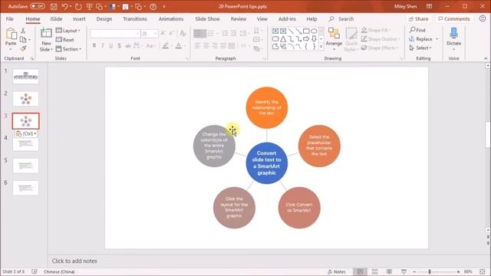Click the Redo arrow icon
This screenshot has height=276, width=491.
[x=78, y=6]
